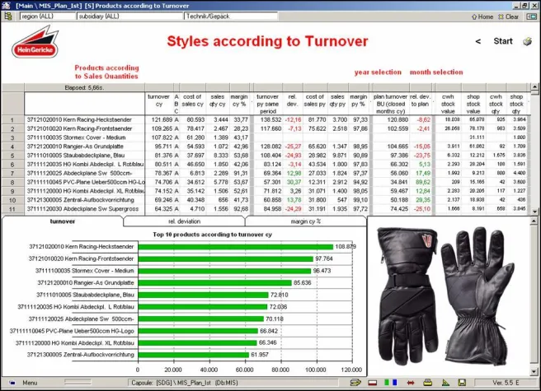Click the sales qty cy column header
541x391 pixels.
[x=218, y=104]
